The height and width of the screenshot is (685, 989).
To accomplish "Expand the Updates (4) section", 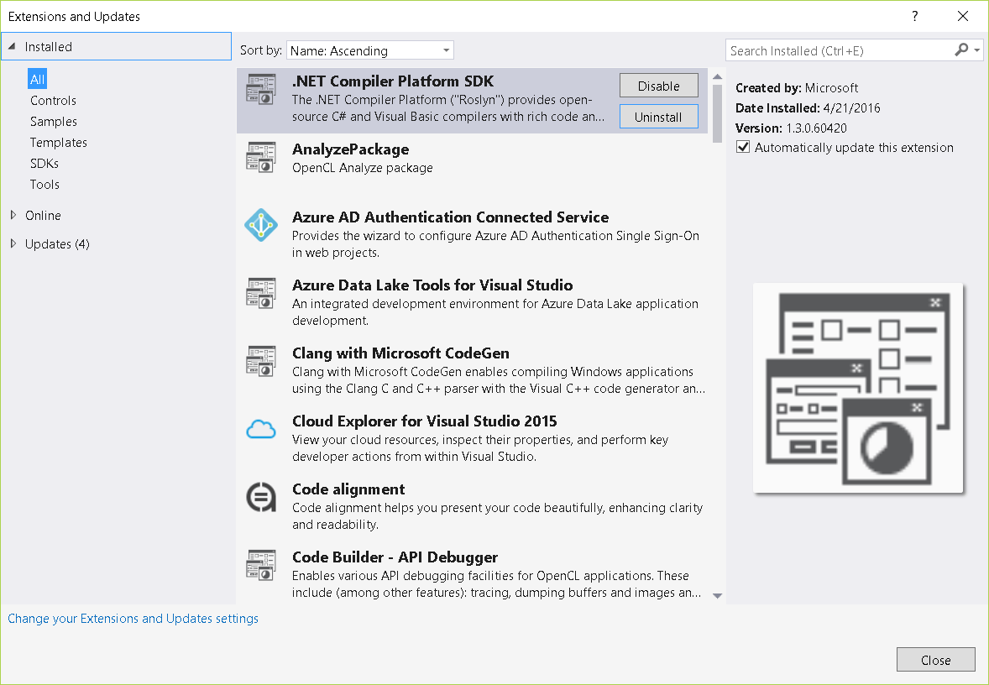I will tap(56, 243).
